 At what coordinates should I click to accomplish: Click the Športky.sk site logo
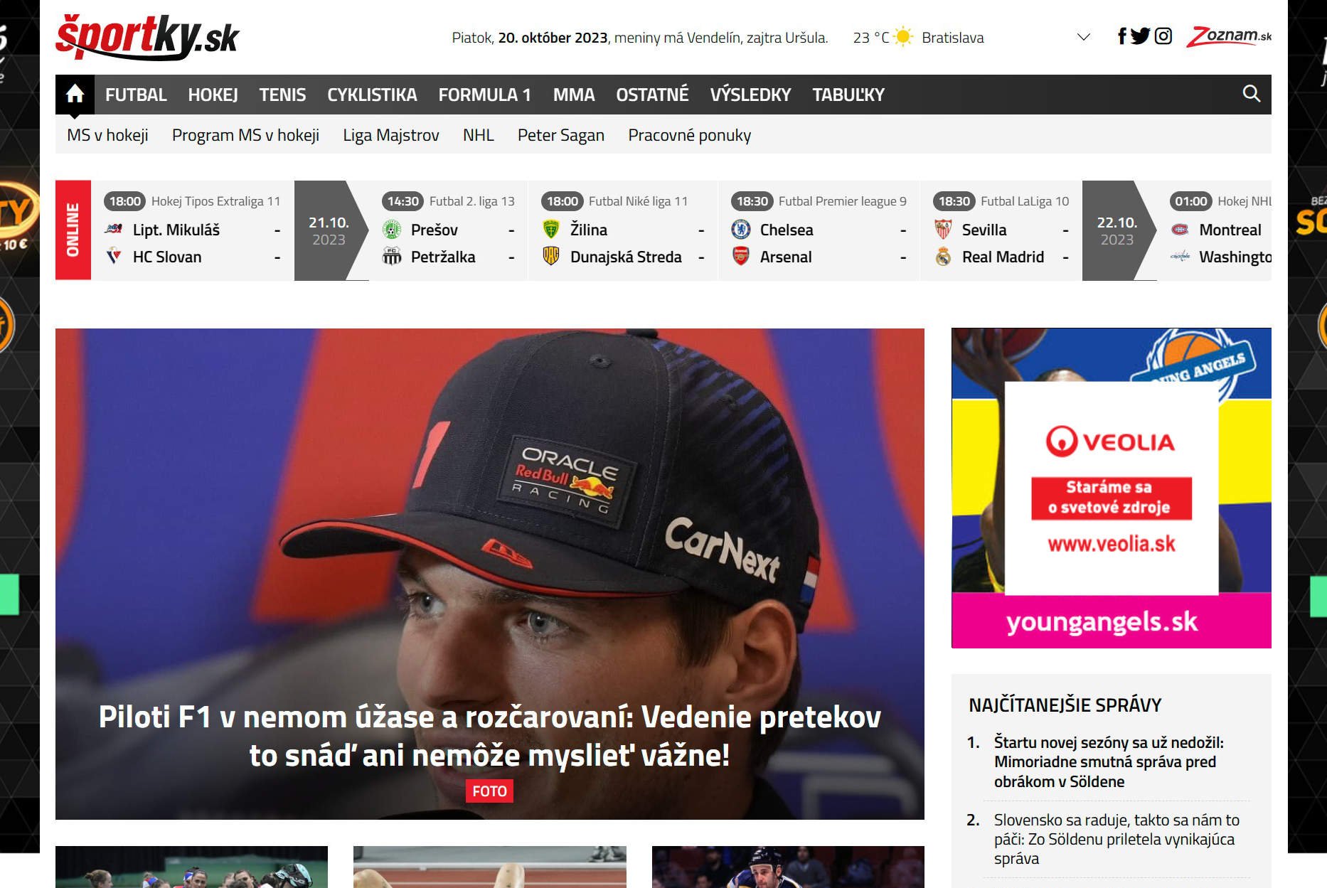(x=147, y=37)
